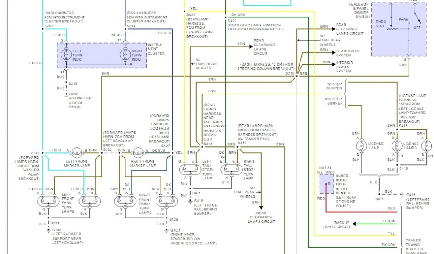
Task: Select the RH license lamp symbol
Action: (x=424, y=146)
